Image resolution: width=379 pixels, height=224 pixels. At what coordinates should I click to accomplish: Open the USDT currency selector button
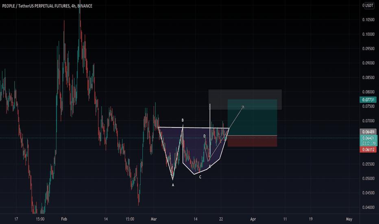point(369,5)
